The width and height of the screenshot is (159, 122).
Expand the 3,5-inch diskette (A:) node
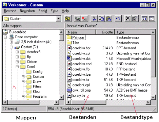[11, 42]
